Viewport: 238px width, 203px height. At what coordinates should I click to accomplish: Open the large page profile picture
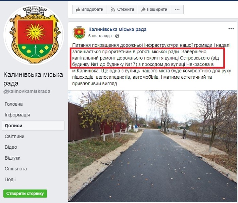coord(34,35)
